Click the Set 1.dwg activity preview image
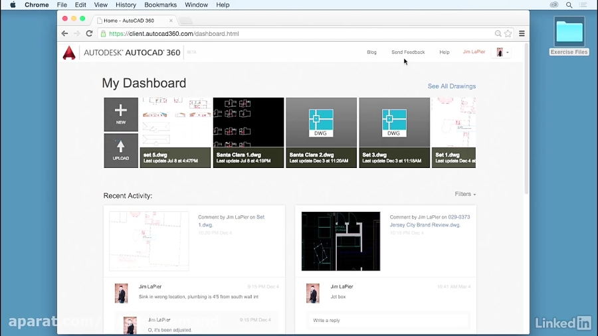 tap(149, 241)
